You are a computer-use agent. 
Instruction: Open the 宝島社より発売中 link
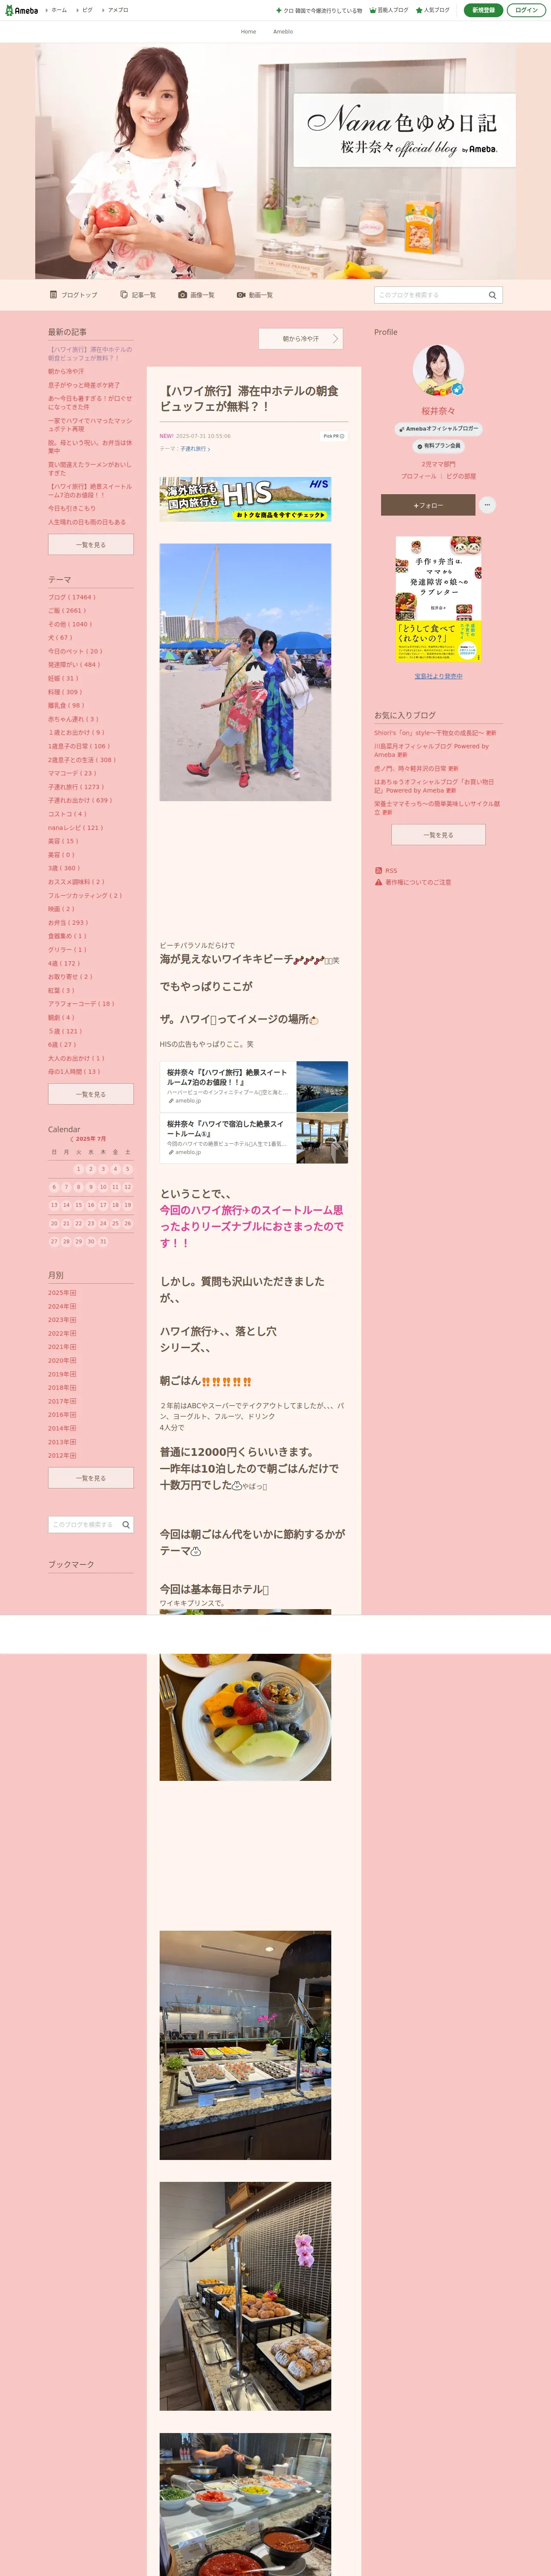438,676
